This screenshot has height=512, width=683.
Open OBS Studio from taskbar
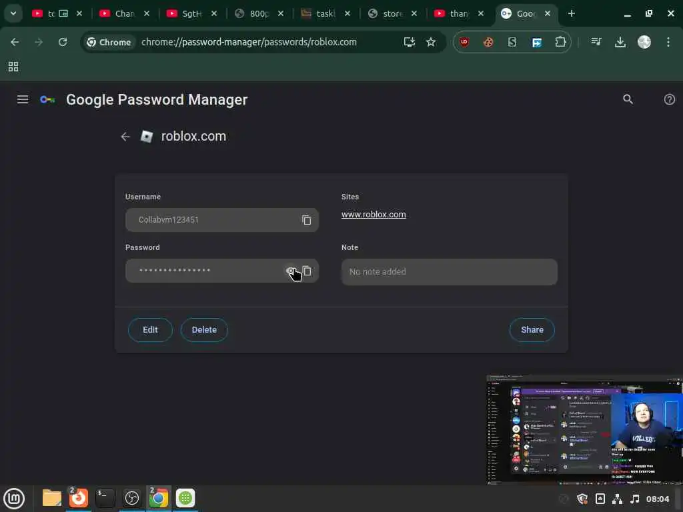[132, 498]
